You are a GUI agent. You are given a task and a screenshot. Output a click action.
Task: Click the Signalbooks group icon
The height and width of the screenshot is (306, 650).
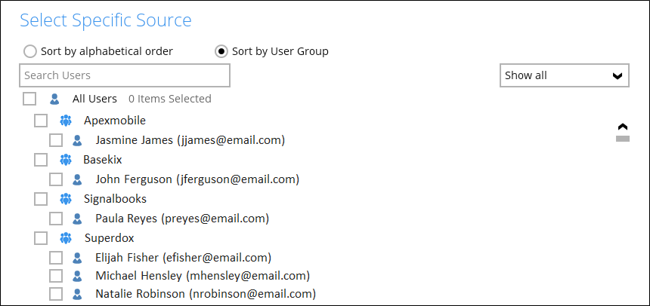point(65,199)
